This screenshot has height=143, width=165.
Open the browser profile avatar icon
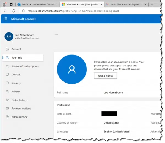click(x=4, y=4)
